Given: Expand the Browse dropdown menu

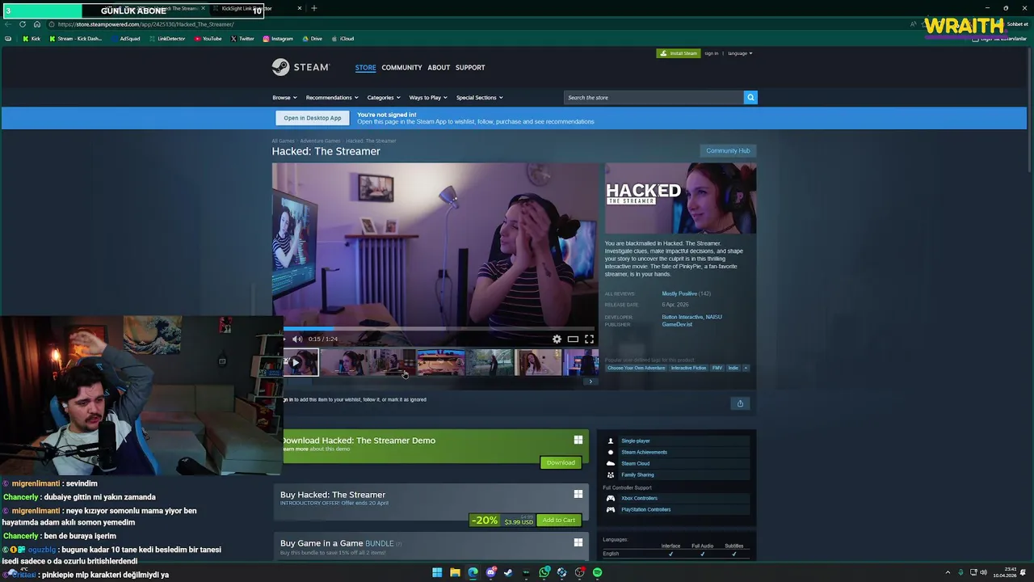Looking at the screenshot, I should [284, 98].
